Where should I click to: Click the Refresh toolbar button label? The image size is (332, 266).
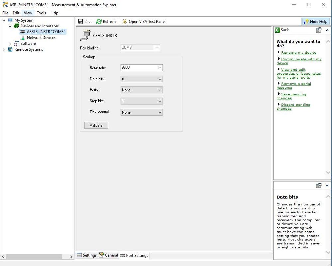point(109,21)
